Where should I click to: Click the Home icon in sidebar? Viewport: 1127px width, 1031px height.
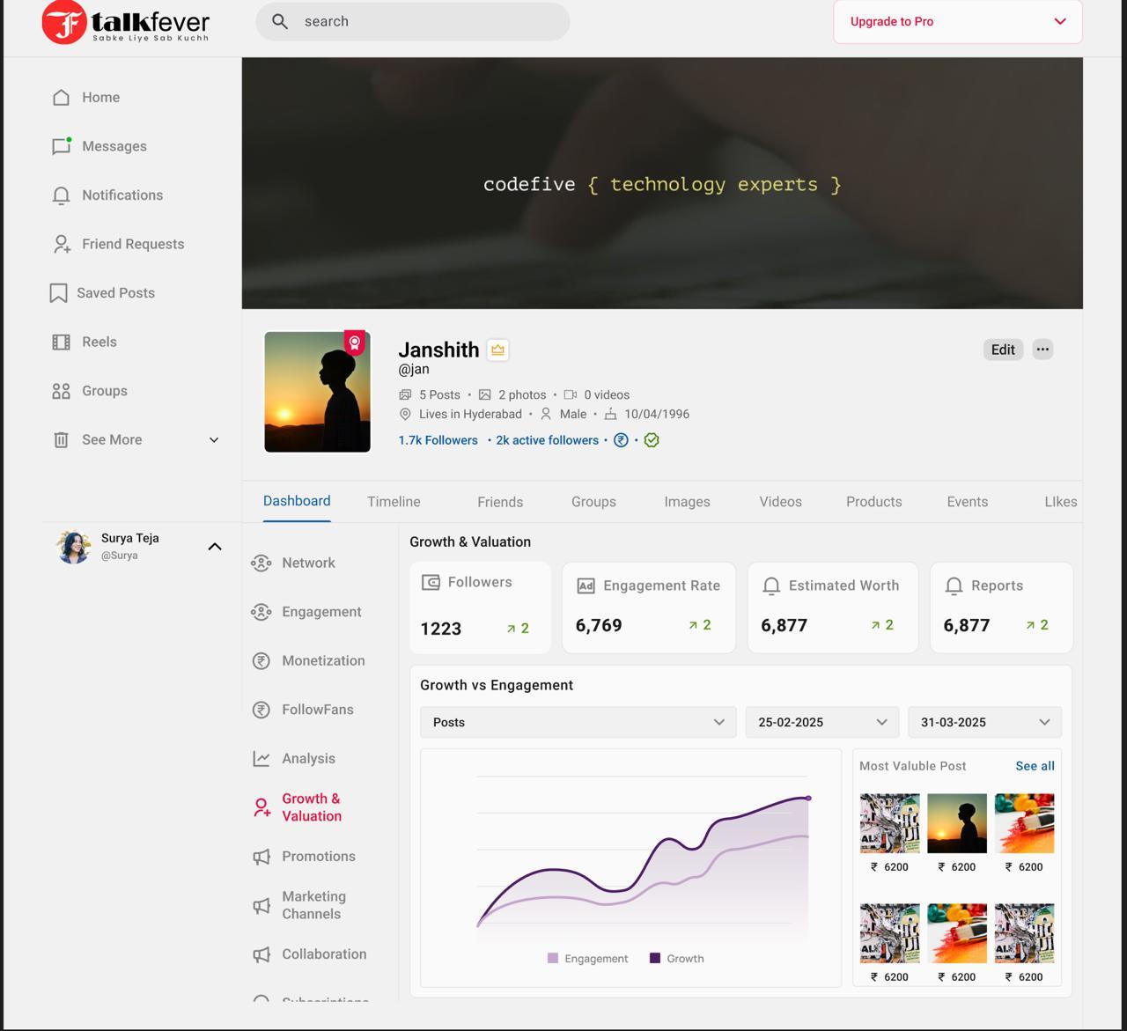tap(61, 98)
